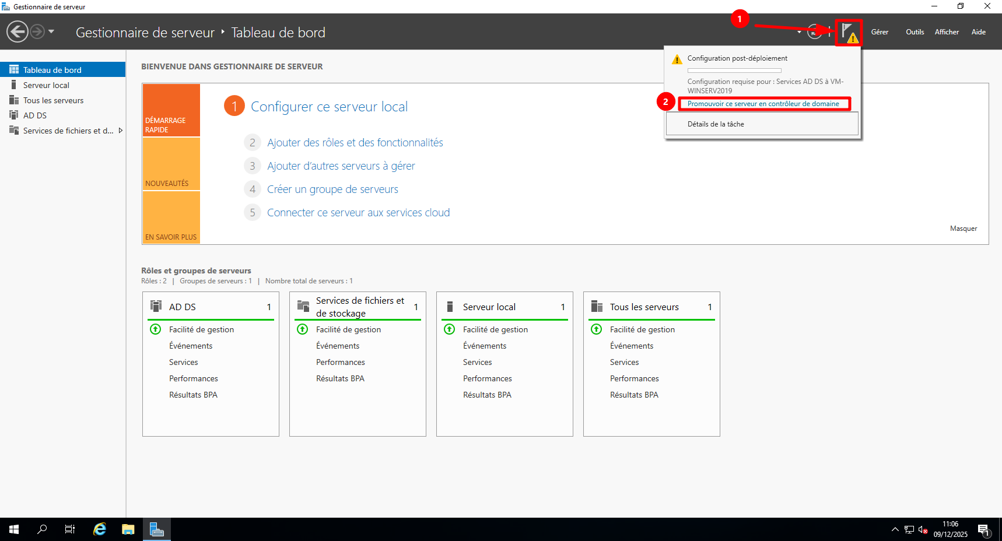Show hidden system tray icons
This screenshot has height=541, width=1002.
tap(895, 529)
